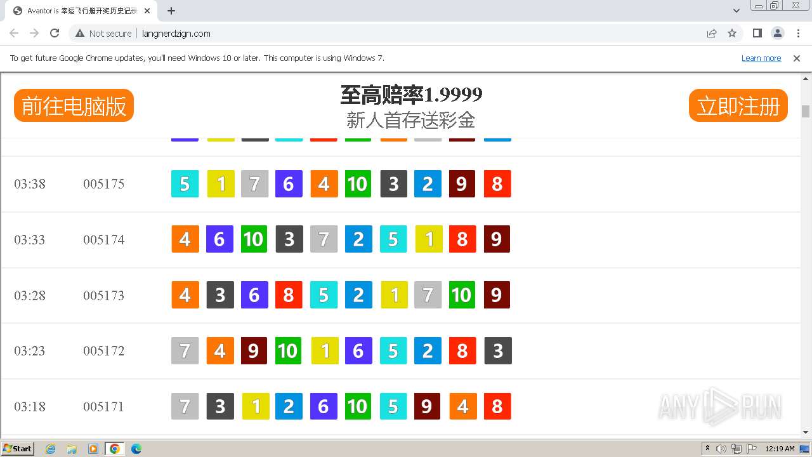
Task: Click dark red ball 9 in row 005174
Action: (497, 239)
